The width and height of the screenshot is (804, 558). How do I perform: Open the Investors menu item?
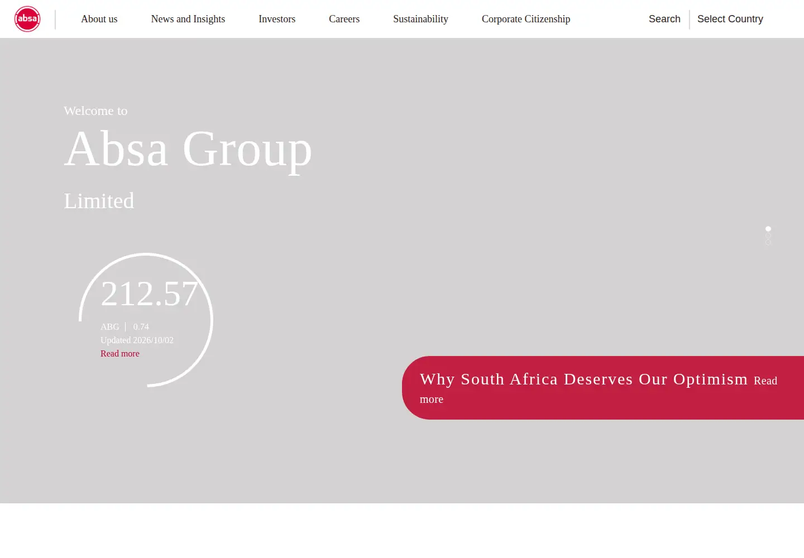(x=277, y=19)
